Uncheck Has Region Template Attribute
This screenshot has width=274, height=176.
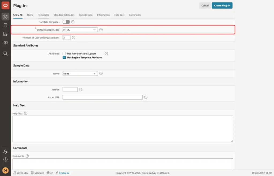pos(64,58)
